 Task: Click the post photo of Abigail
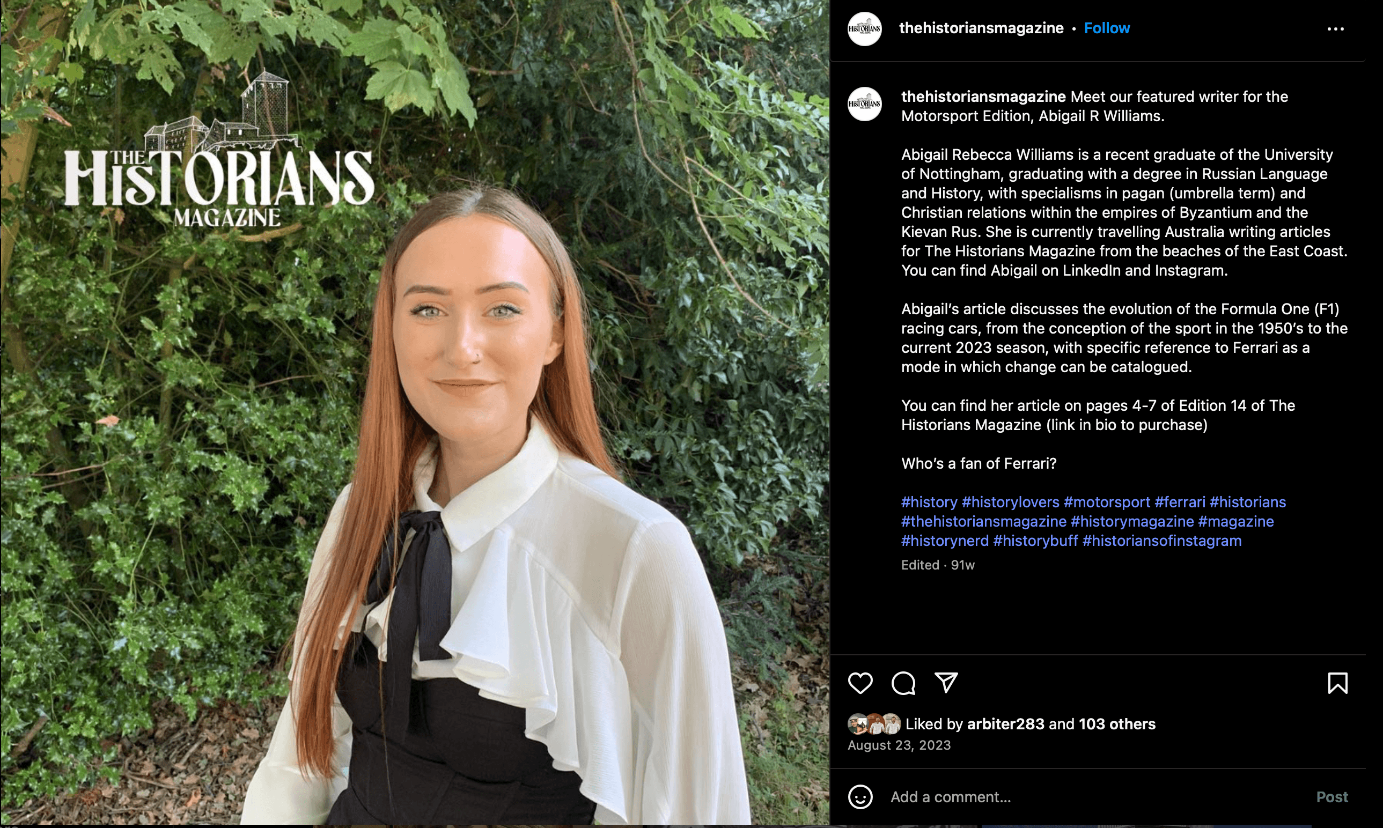coord(415,412)
